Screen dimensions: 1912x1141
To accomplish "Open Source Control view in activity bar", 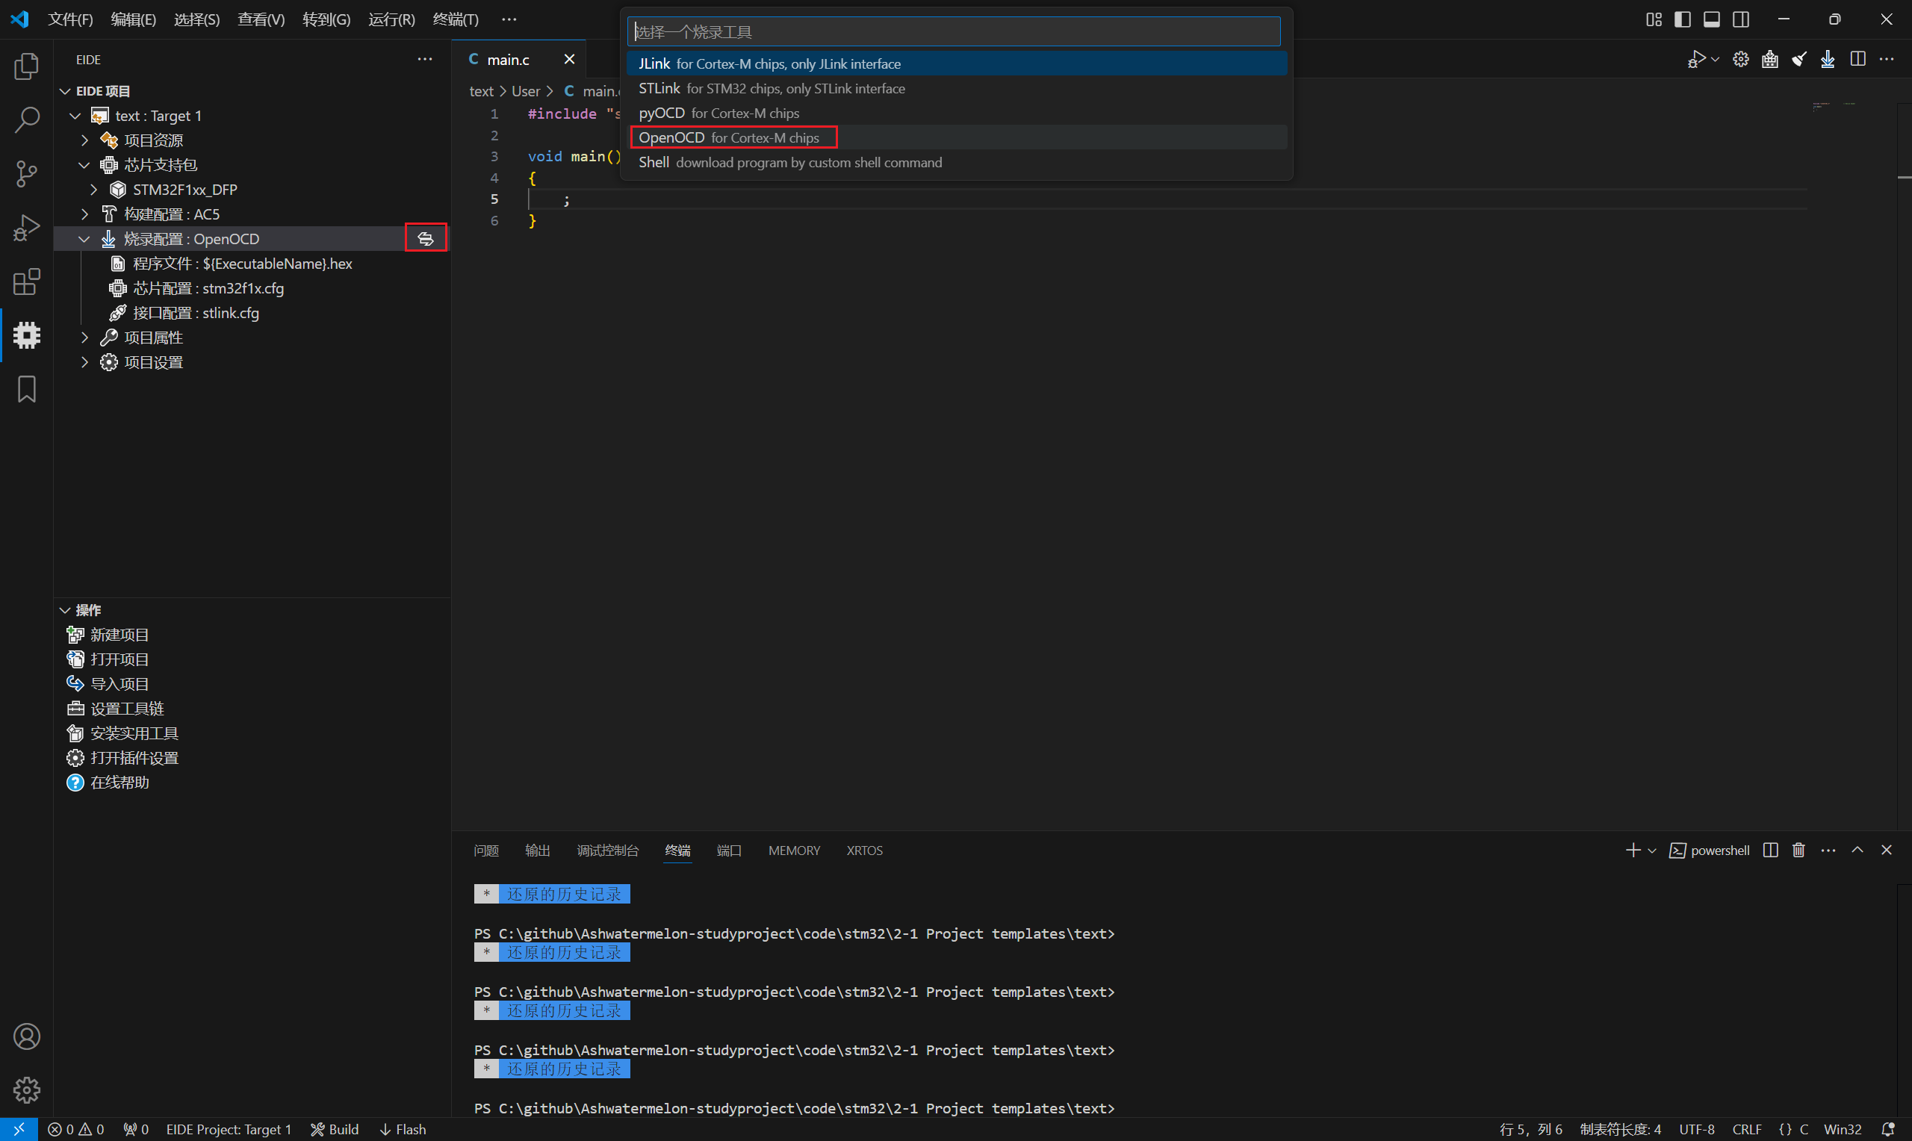I will [27, 174].
